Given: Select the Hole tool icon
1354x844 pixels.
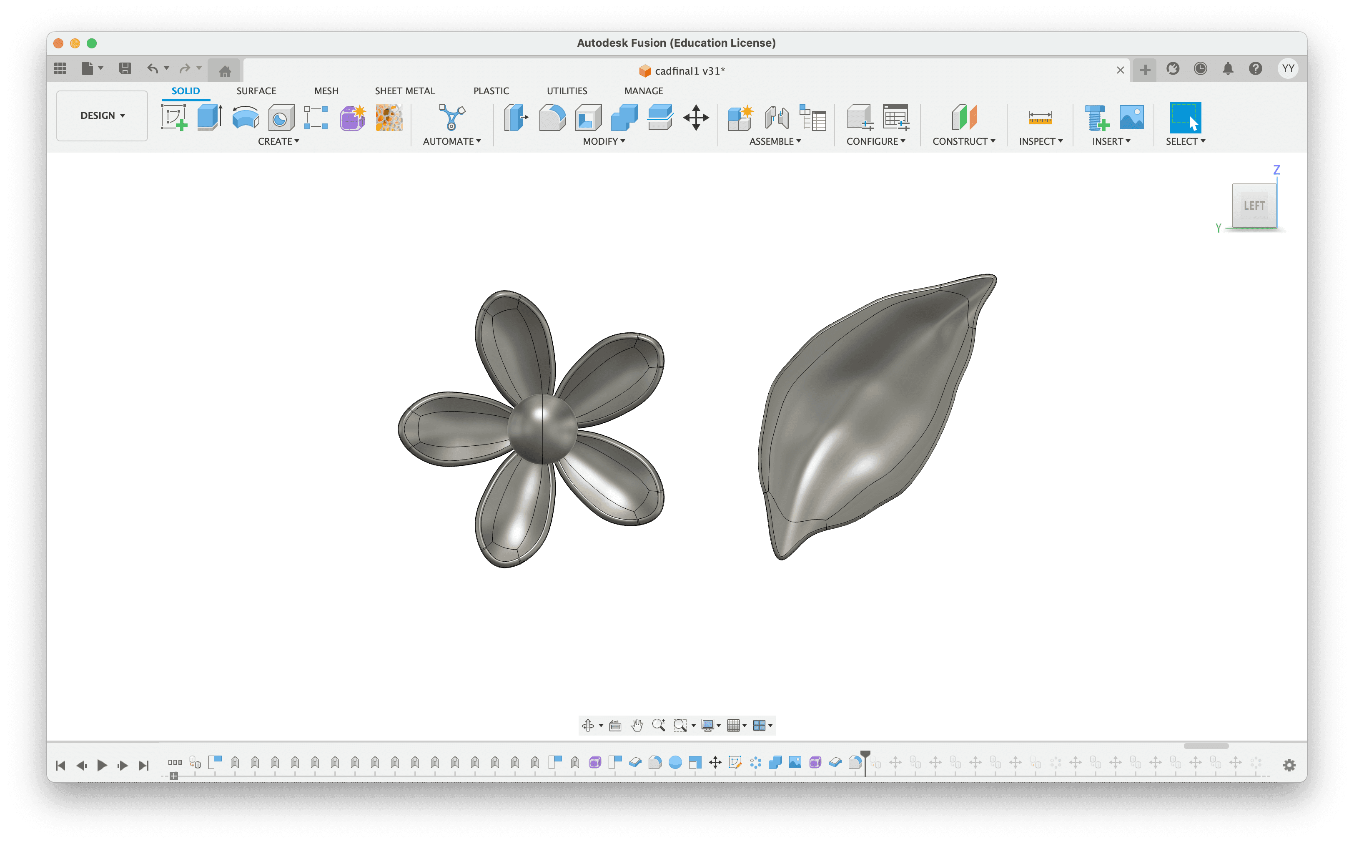Looking at the screenshot, I should click(281, 117).
